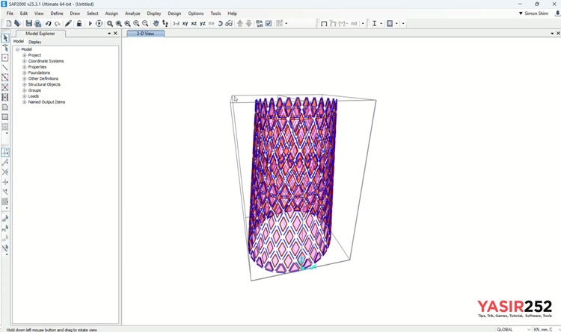Click the Draw Special Joint icon
Image resolution: width=561 pixels, height=332 pixels.
tap(5, 57)
